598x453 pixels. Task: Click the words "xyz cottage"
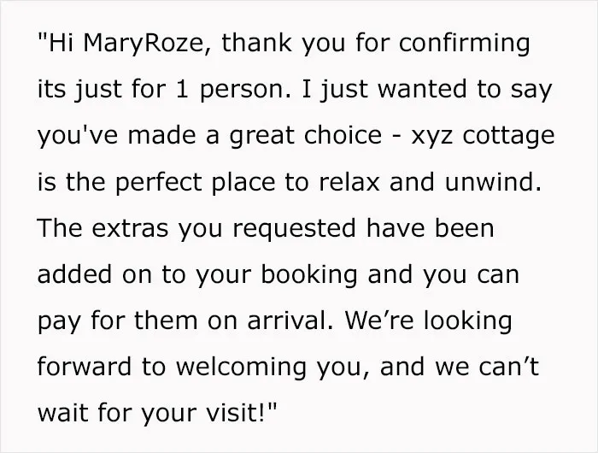tap(483, 136)
